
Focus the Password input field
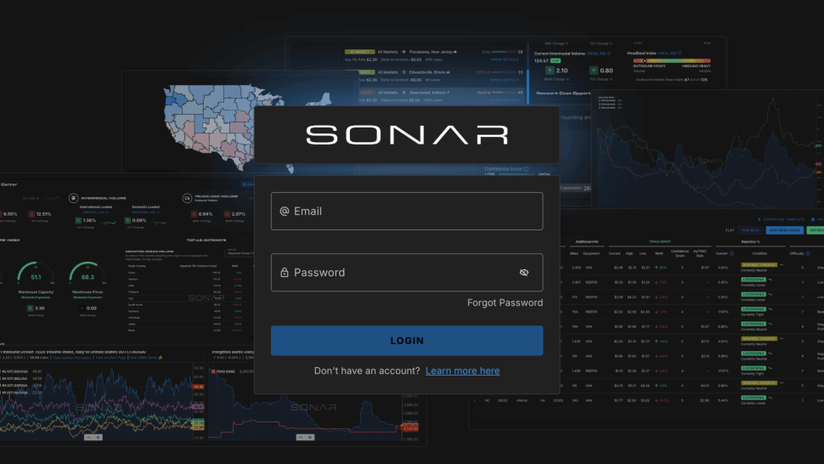coord(407,272)
